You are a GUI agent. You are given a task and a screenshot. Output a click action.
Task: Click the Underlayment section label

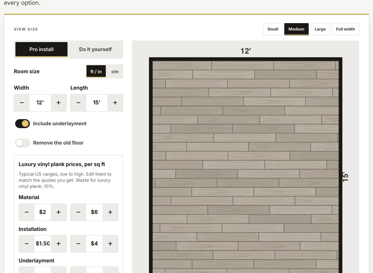click(x=36, y=261)
